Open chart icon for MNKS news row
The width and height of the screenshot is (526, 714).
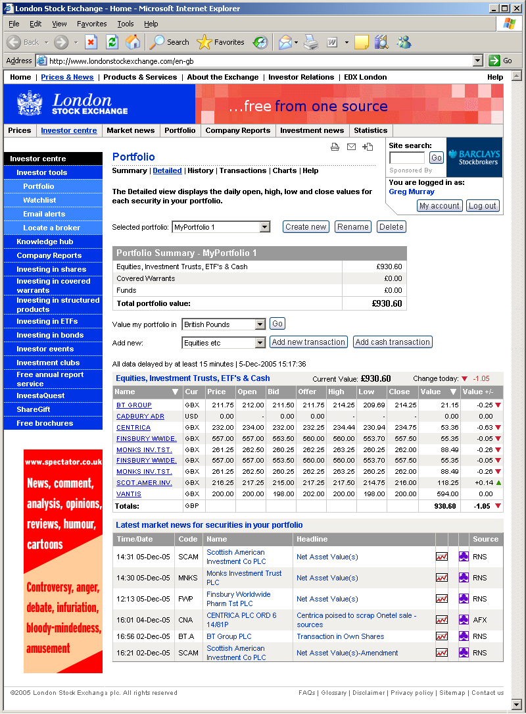pos(442,577)
